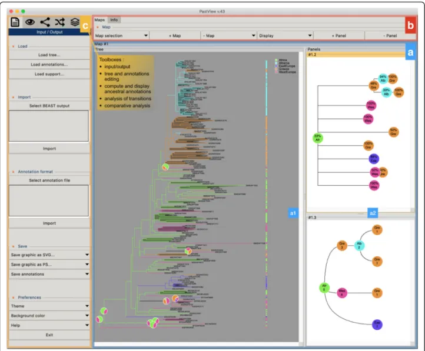This screenshot has width=425, height=351.
Task: Click Import under the annotation file box
Action: (x=49, y=223)
